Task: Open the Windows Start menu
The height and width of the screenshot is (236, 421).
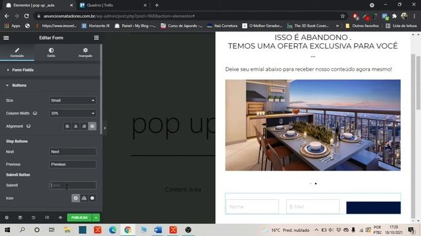Action: (7, 230)
